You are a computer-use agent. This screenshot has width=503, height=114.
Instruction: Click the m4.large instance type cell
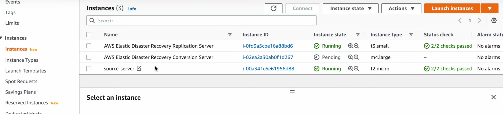click(x=380, y=57)
